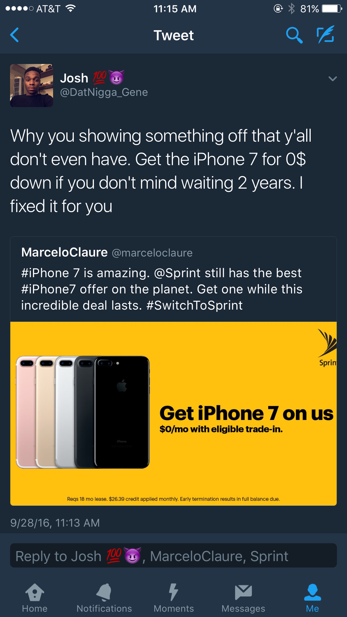
Task: Expand tweet options with the chevron
Action: click(332, 79)
